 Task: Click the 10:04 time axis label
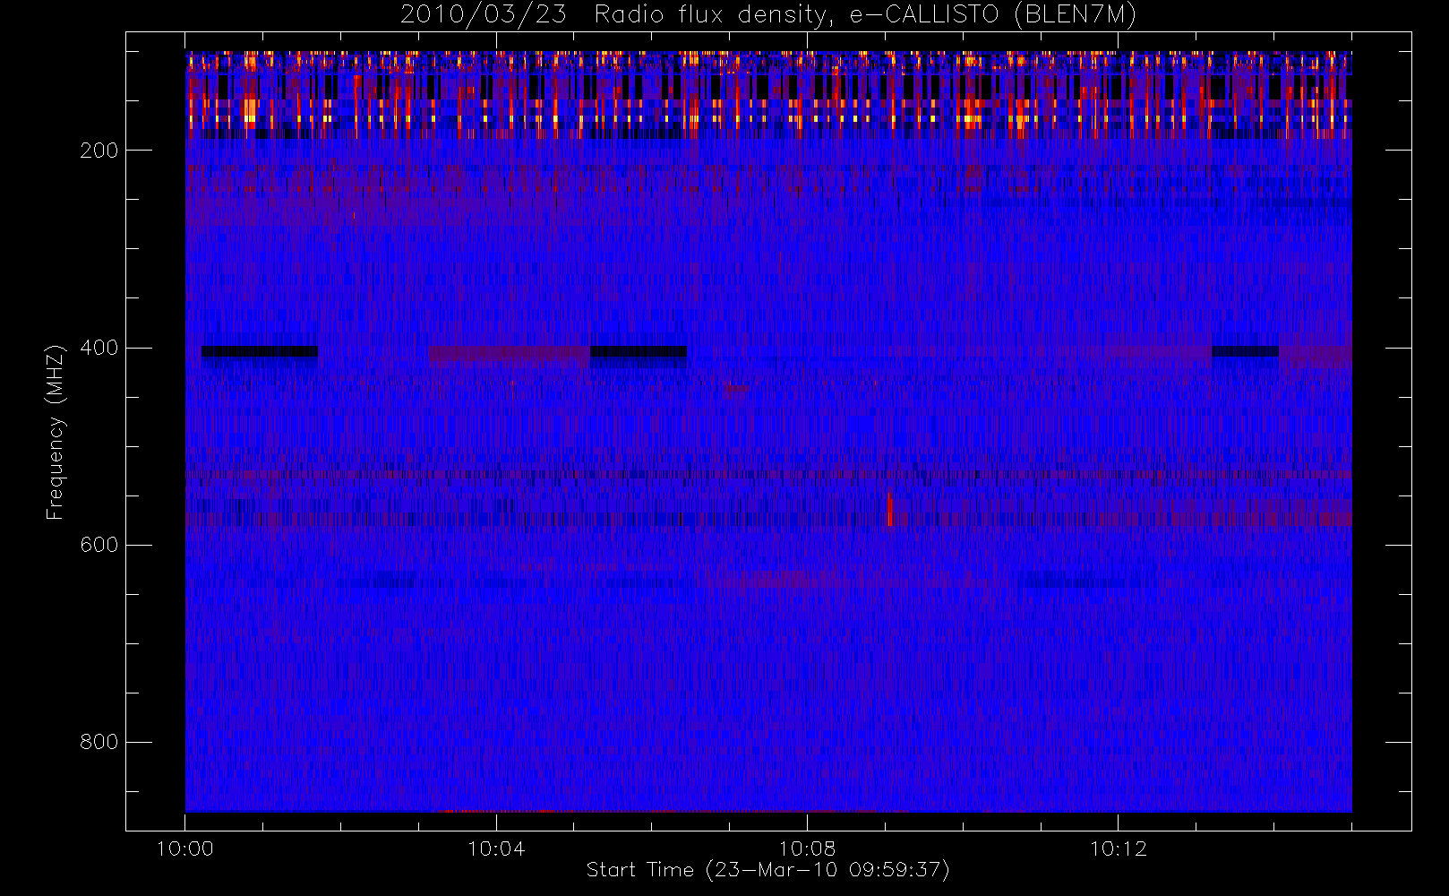pos(496,849)
